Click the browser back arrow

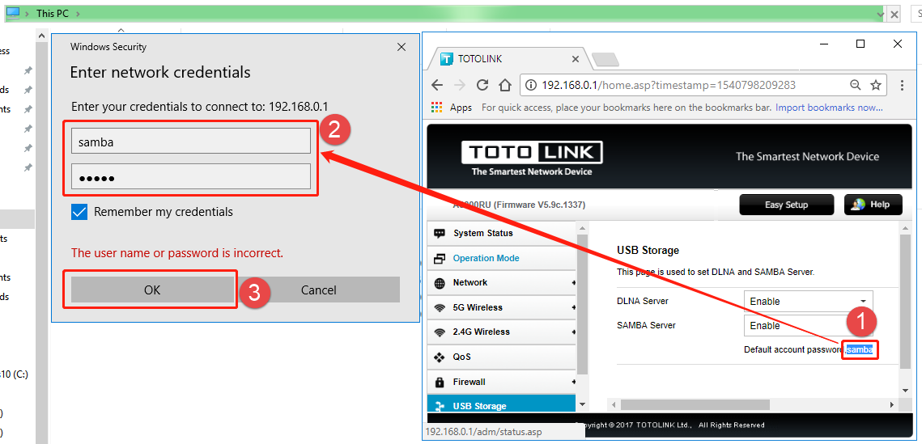[437, 85]
